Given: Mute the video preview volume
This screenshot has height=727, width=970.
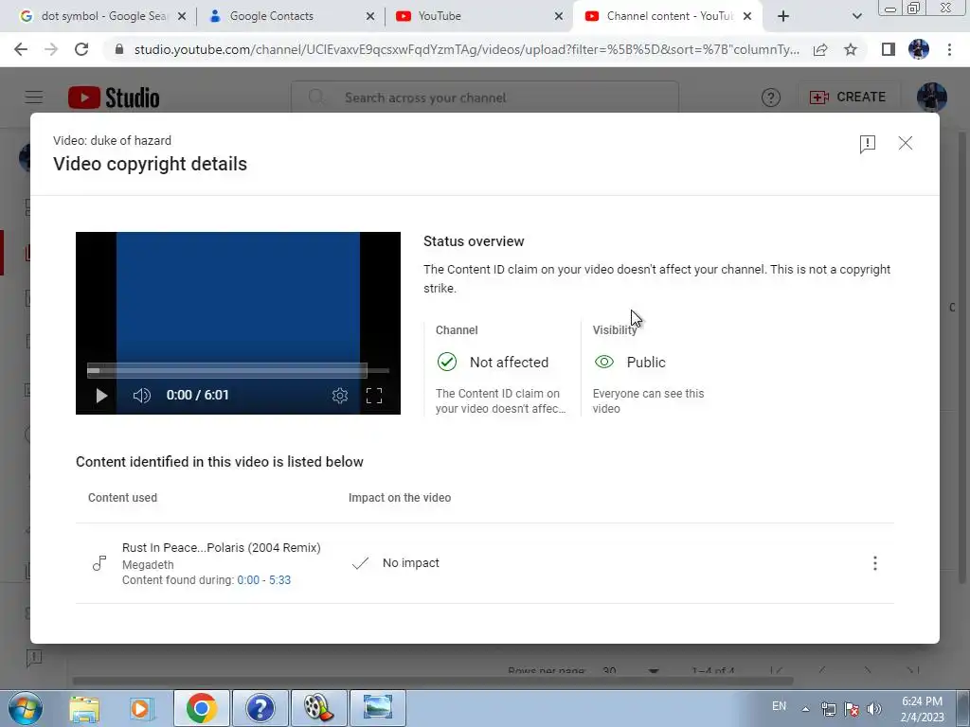Looking at the screenshot, I should (142, 395).
